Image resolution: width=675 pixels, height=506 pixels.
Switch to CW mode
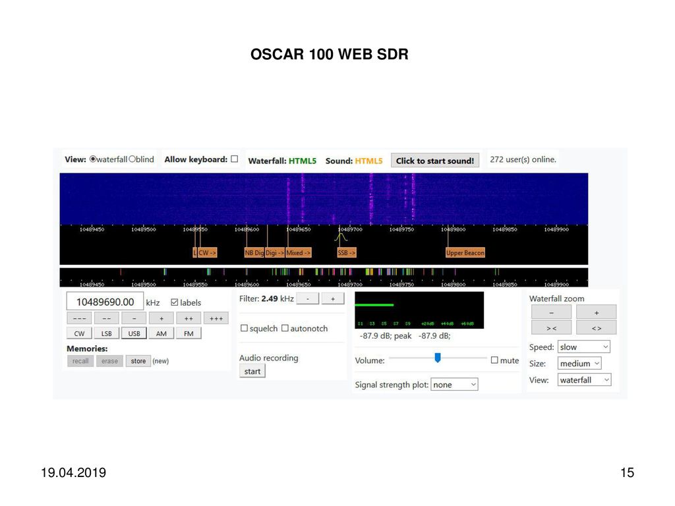pyautogui.click(x=79, y=333)
